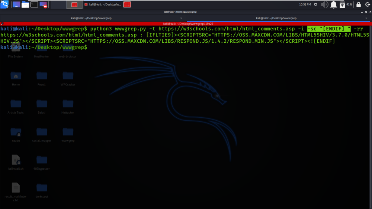Image resolution: width=372 pixels, height=209 pixels.
Task: Launch the terminal emulator from the panel
Action: click(34, 4)
